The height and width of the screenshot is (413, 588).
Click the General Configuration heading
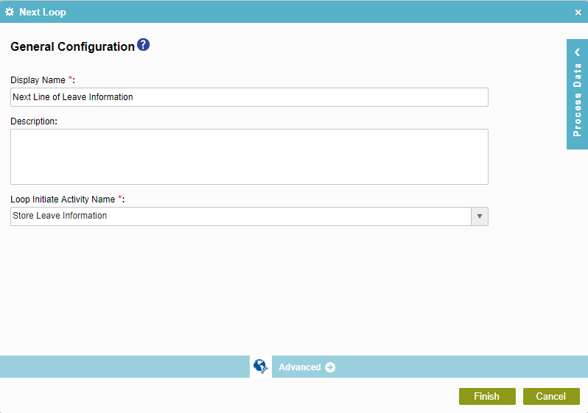coord(72,46)
